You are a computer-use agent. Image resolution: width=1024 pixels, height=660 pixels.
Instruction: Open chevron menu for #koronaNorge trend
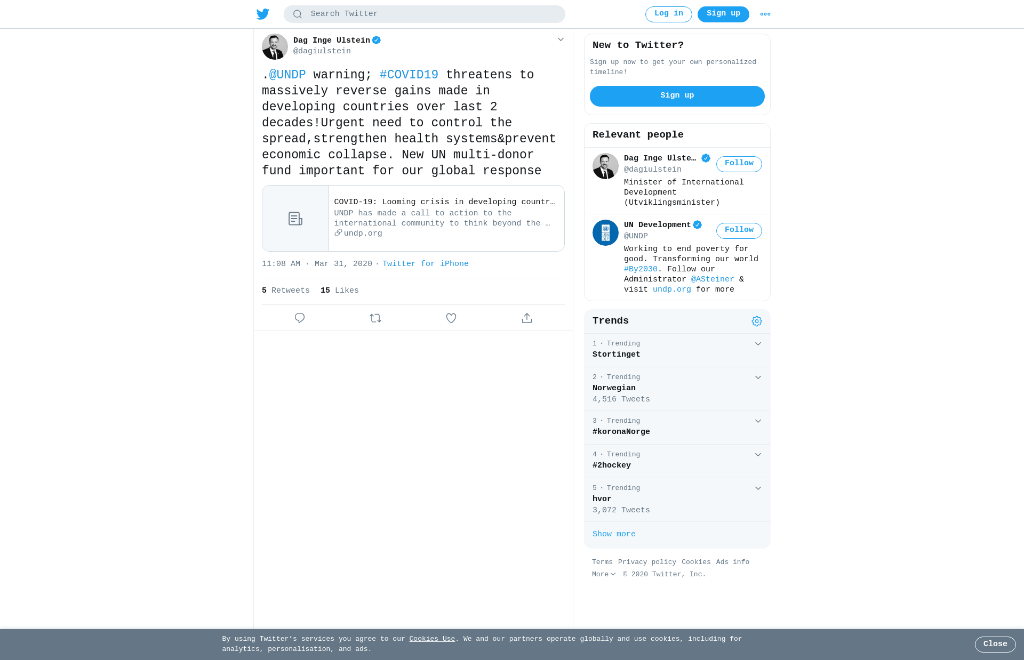(x=758, y=421)
